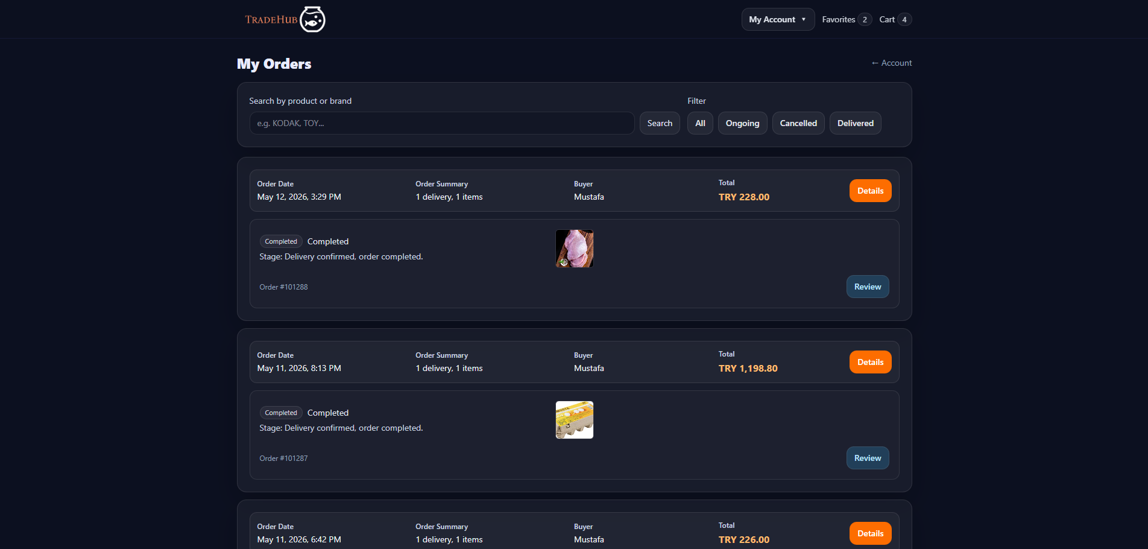This screenshot has height=549, width=1148.
Task: Open Favorites with 2 items
Action: click(847, 19)
